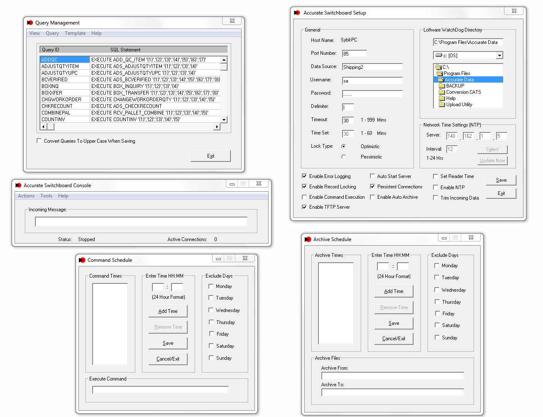Click the Archive From input field
The image size is (543, 417).
click(x=392, y=376)
